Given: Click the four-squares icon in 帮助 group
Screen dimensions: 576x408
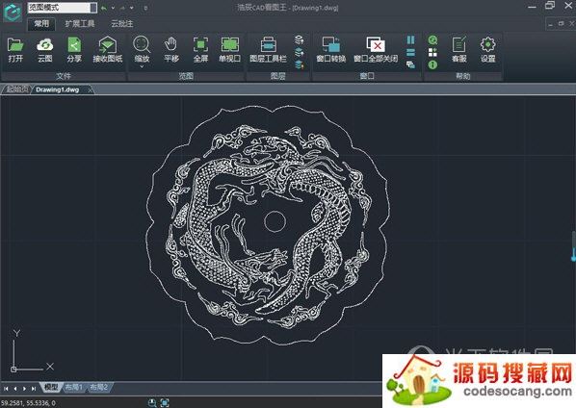Looking at the screenshot, I should 432,53.
